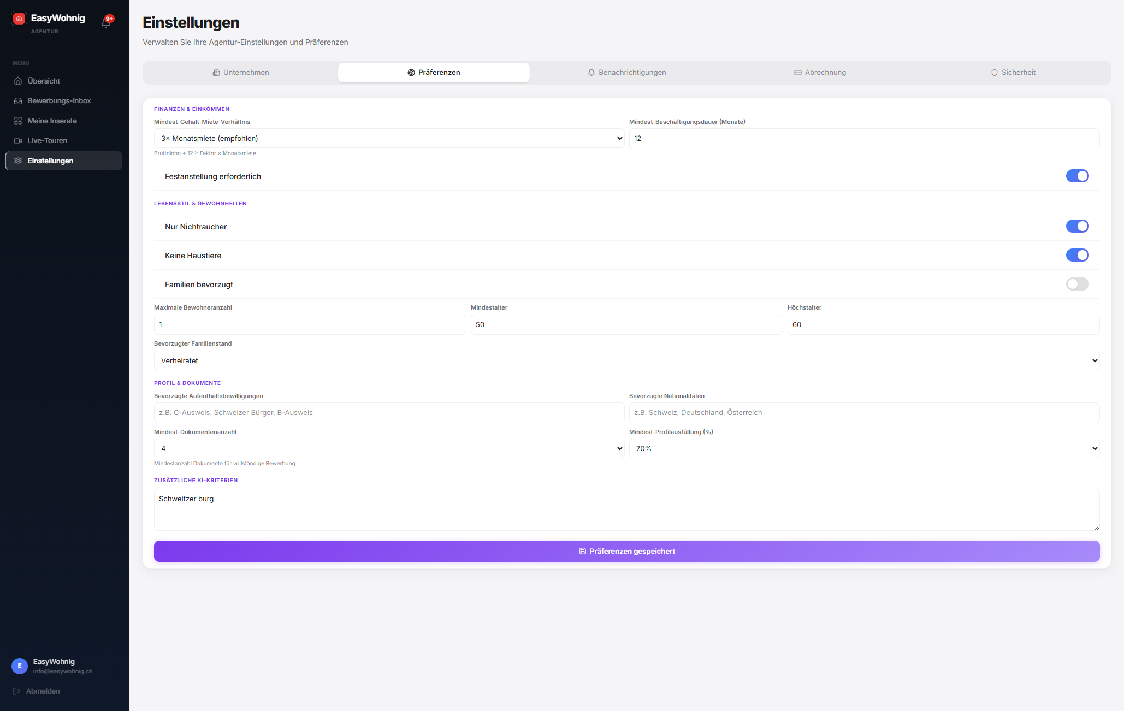Turn off the Nur Nichtraucher toggle
Screen dimensions: 1124x711
(1077, 226)
